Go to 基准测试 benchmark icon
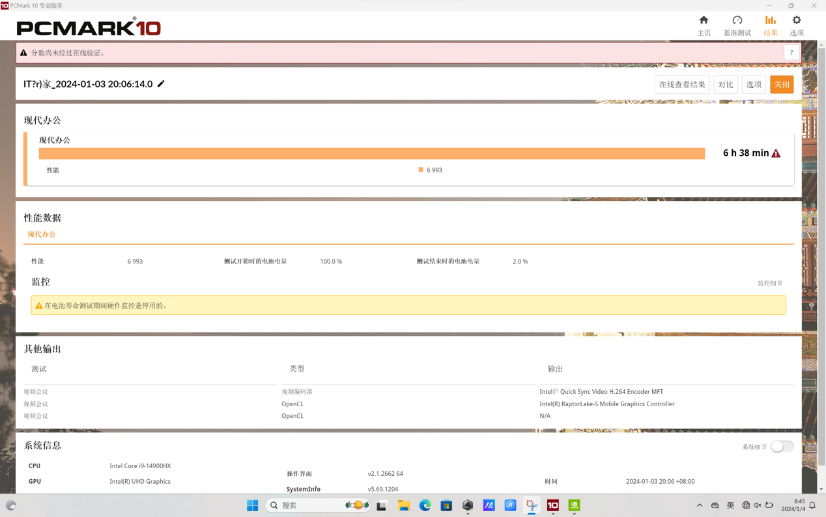Viewport: 826px width, 517px height. pyautogui.click(x=737, y=25)
